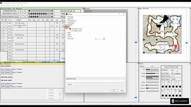Click the Mail Handwraps item cell

point(20,35)
